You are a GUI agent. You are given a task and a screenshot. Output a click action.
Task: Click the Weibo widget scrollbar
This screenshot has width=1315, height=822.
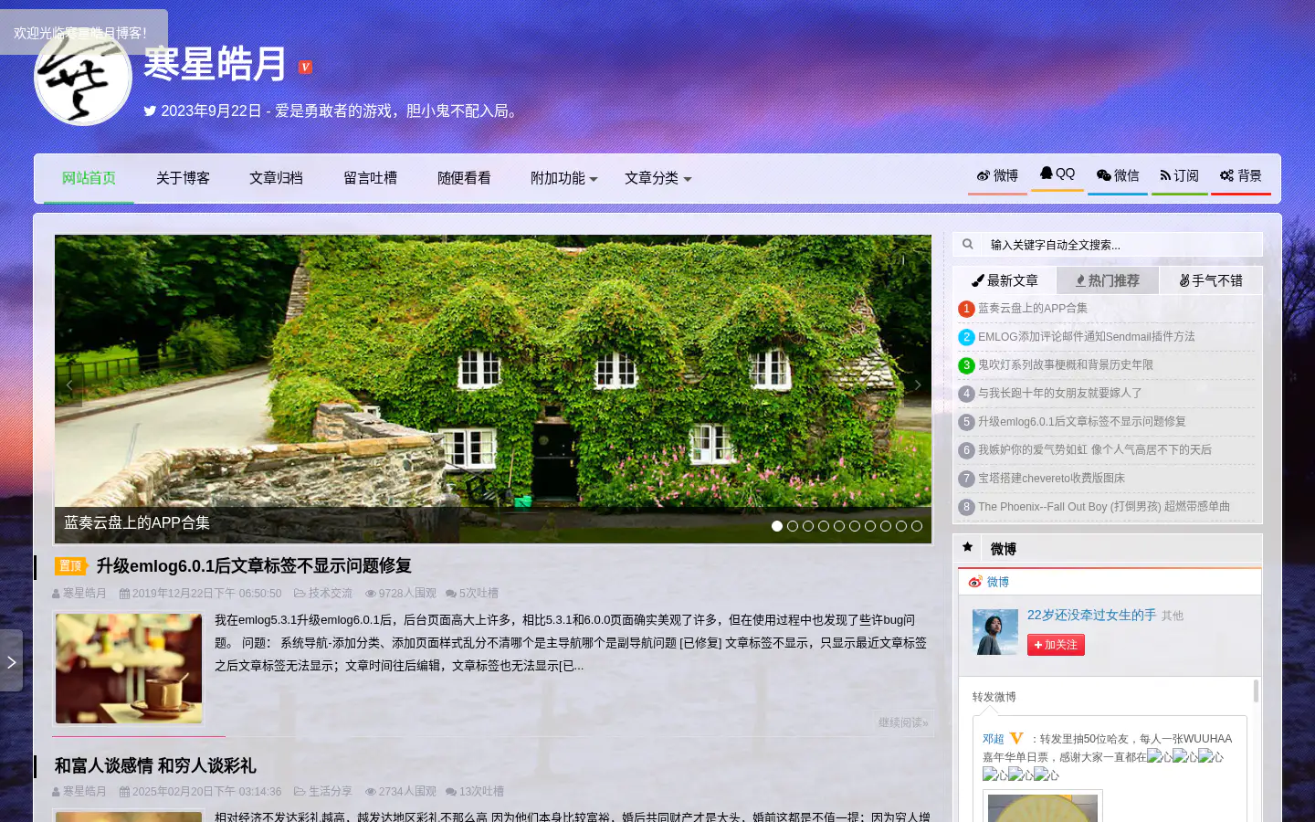(x=1257, y=690)
